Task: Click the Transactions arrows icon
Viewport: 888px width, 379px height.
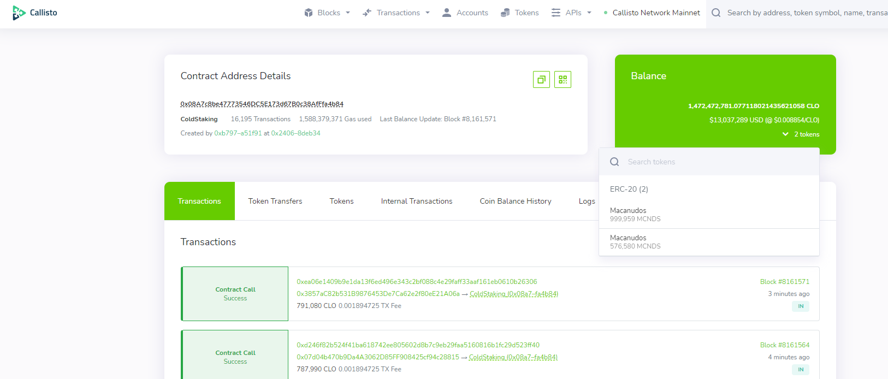Action: point(367,13)
